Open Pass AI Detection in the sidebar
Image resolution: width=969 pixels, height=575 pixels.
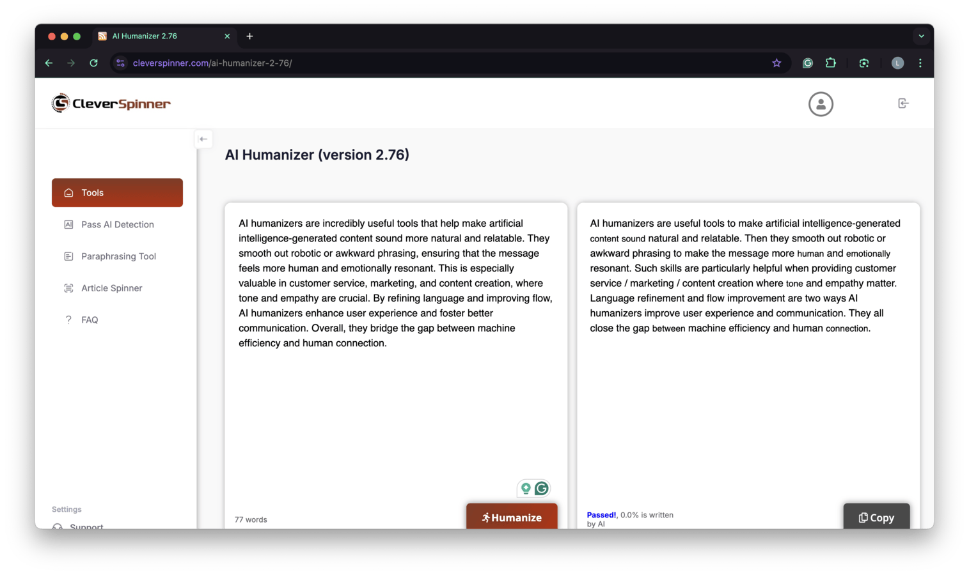(x=117, y=224)
